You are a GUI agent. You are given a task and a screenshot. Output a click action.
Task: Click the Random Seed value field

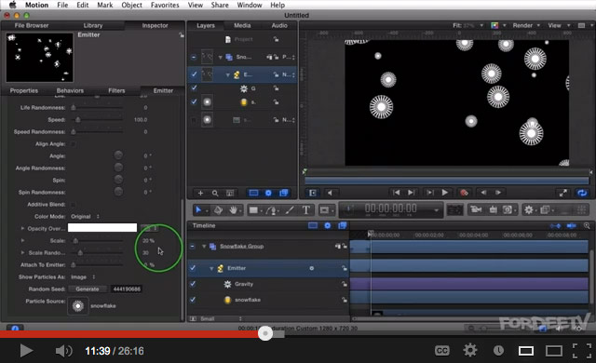[127, 289]
